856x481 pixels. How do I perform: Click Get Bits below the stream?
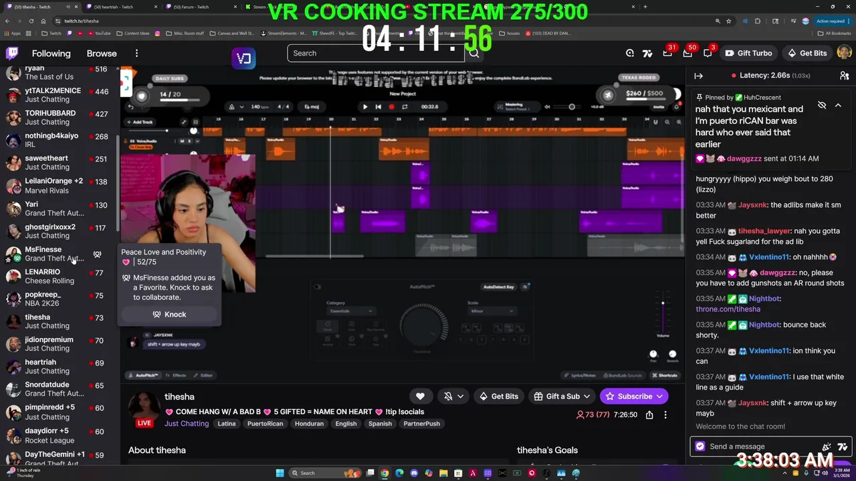[x=499, y=396]
